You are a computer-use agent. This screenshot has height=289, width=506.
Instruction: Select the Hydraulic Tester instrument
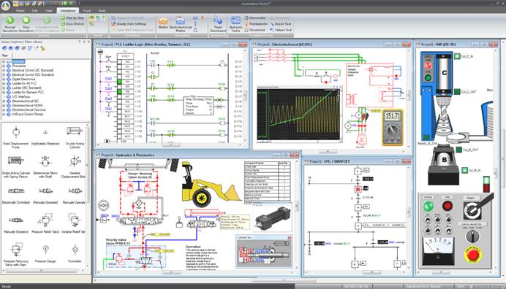(x=235, y=24)
